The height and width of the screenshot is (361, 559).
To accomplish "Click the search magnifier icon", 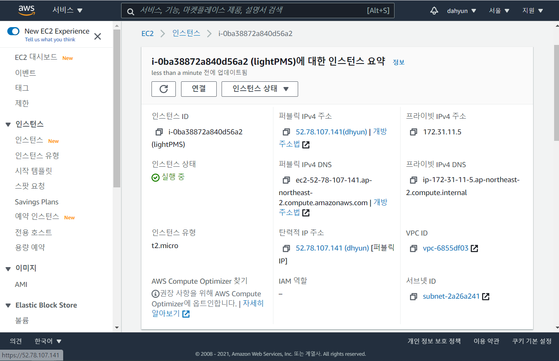I will pos(130,11).
